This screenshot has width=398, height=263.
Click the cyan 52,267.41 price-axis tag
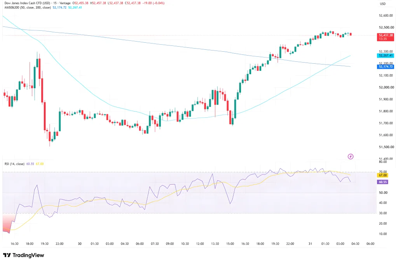pos(386,56)
